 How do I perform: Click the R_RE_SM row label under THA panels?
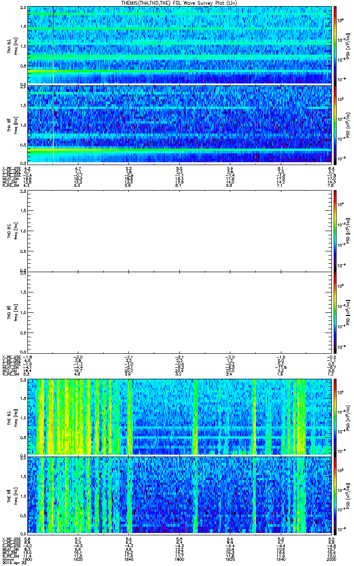click(x=10, y=185)
